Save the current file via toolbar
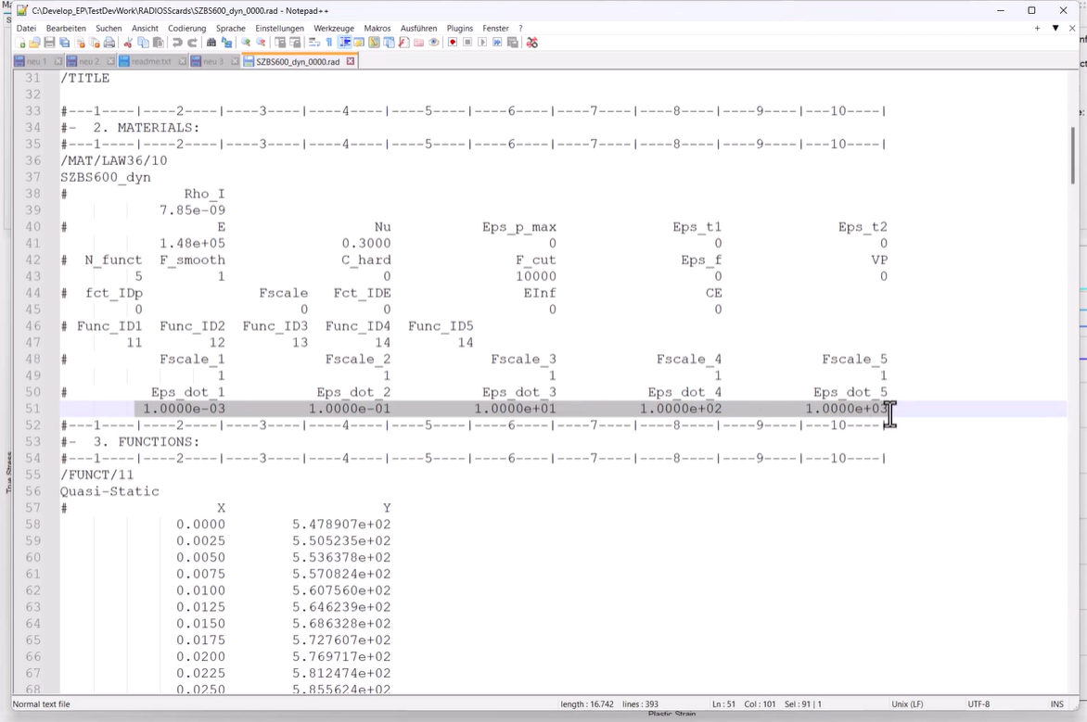This screenshot has height=722, width=1087. [x=49, y=43]
